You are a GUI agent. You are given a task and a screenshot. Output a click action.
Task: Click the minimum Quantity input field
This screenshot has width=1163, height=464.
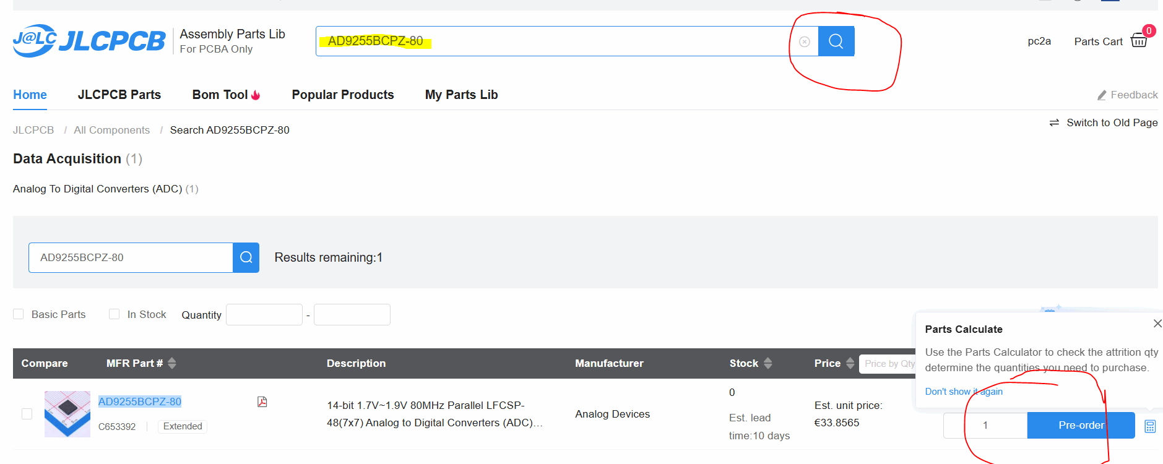coord(264,314)
